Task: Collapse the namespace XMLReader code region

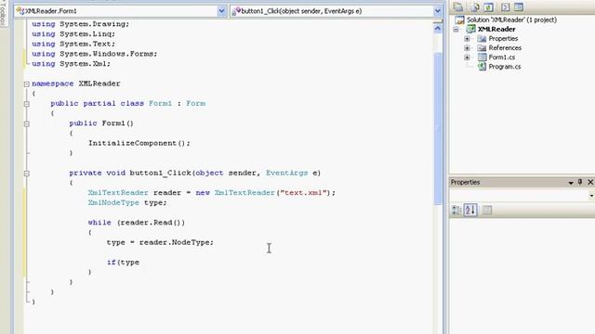Action: tap(27, 84)
